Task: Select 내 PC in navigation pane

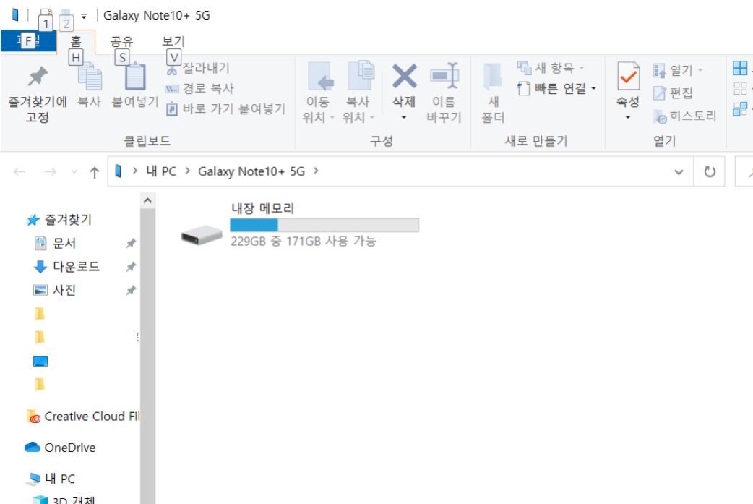Action: (51, 479)
